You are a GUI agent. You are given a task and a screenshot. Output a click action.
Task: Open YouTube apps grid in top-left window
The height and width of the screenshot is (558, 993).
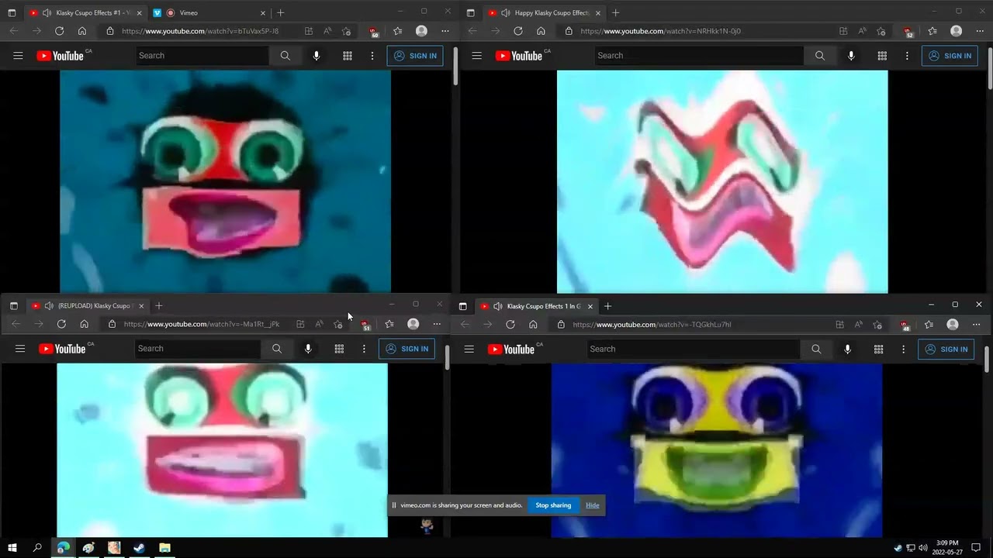click(347, 56)
